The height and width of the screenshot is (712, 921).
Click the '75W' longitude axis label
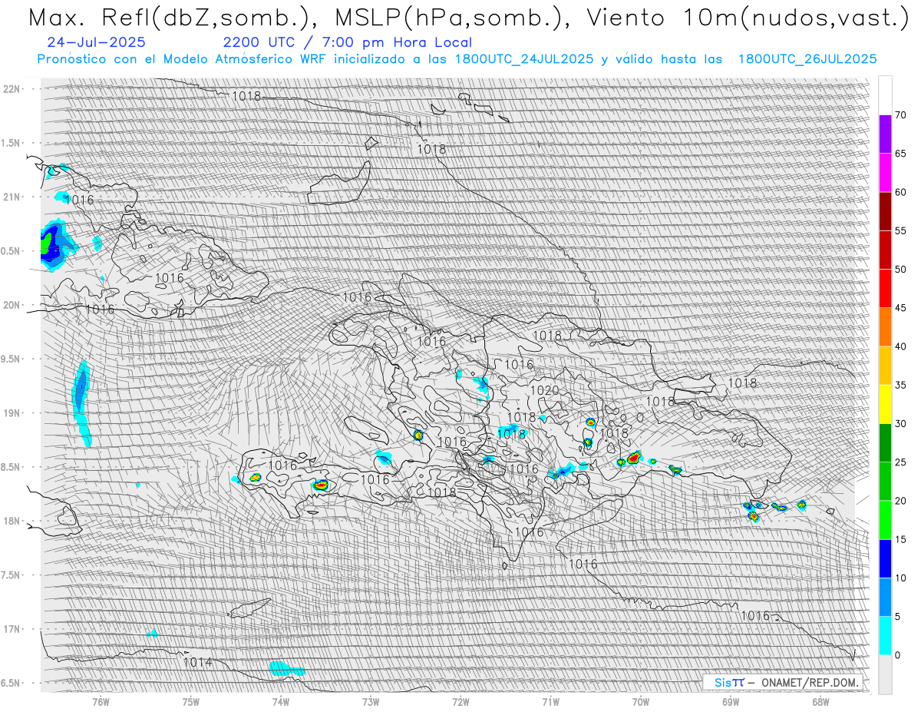(190, 701)
